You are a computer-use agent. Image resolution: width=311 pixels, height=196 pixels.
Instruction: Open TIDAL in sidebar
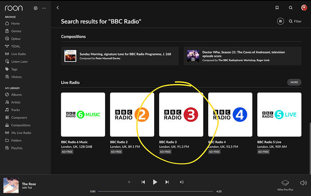[x=13, y=46]
